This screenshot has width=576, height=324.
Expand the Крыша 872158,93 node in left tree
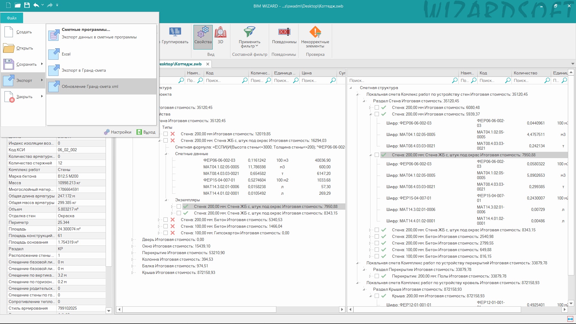click(x=133, y=272)
